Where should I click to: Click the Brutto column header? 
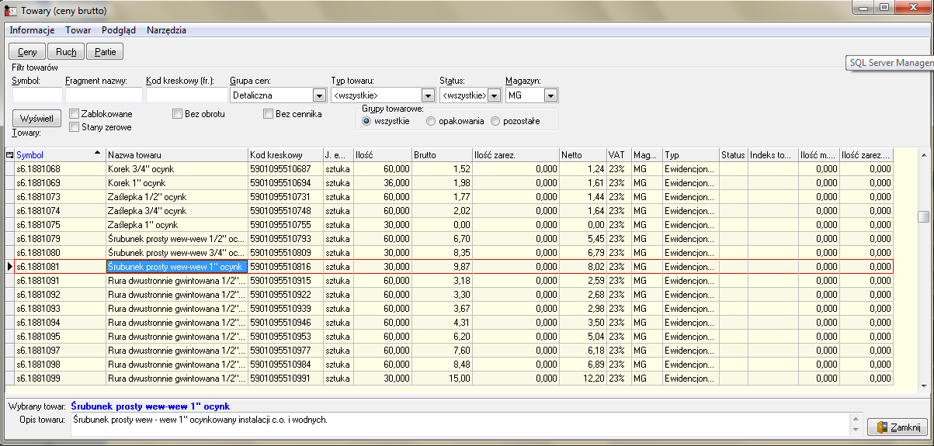442,155
